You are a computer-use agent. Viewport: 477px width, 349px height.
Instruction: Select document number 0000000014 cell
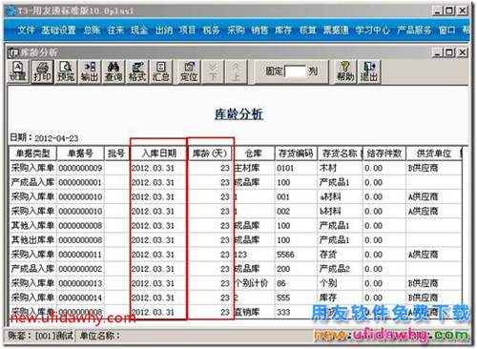click(x=80, y=298)
